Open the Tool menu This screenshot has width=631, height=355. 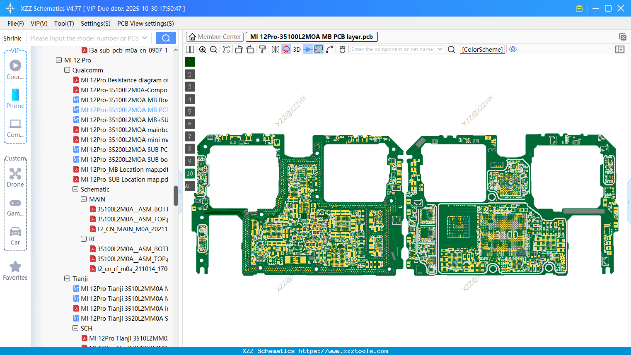pyautogui.click(x=64, y=24)
